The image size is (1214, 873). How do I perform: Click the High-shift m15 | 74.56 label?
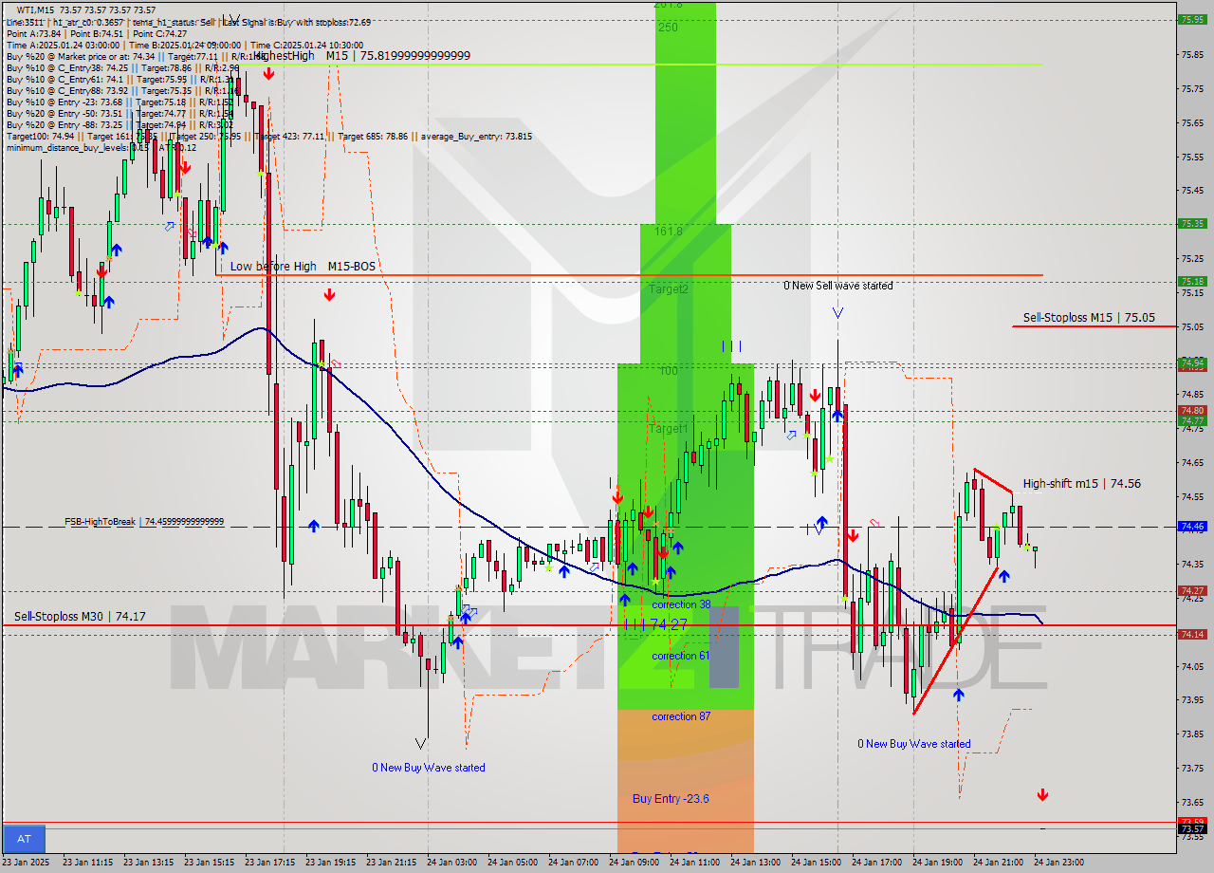click(x=1081, y=484)
